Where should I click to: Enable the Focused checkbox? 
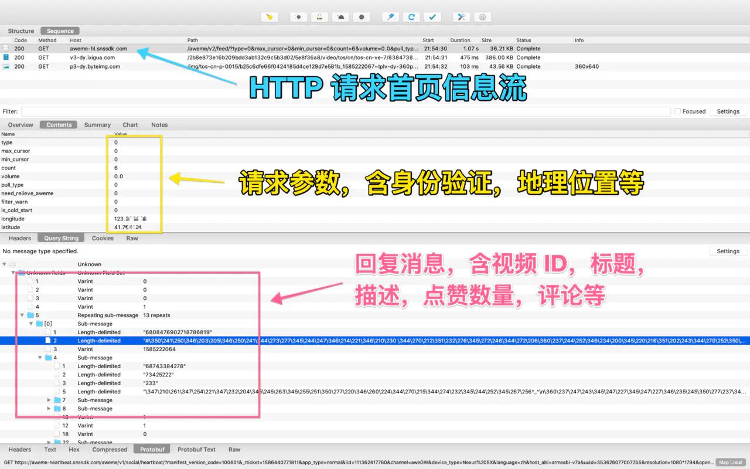(x=677, y=111)
